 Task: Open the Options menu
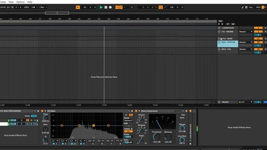(20, 2)
